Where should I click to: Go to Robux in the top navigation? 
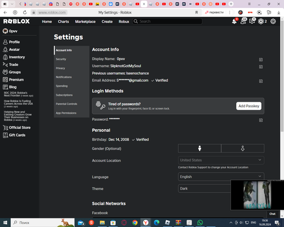(124, 22)
